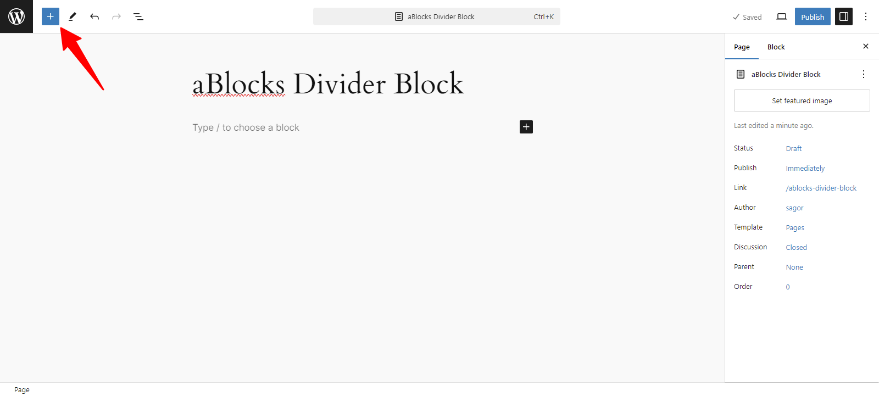Click the Page breadcrumb in the footer

(x=22, y=389)
